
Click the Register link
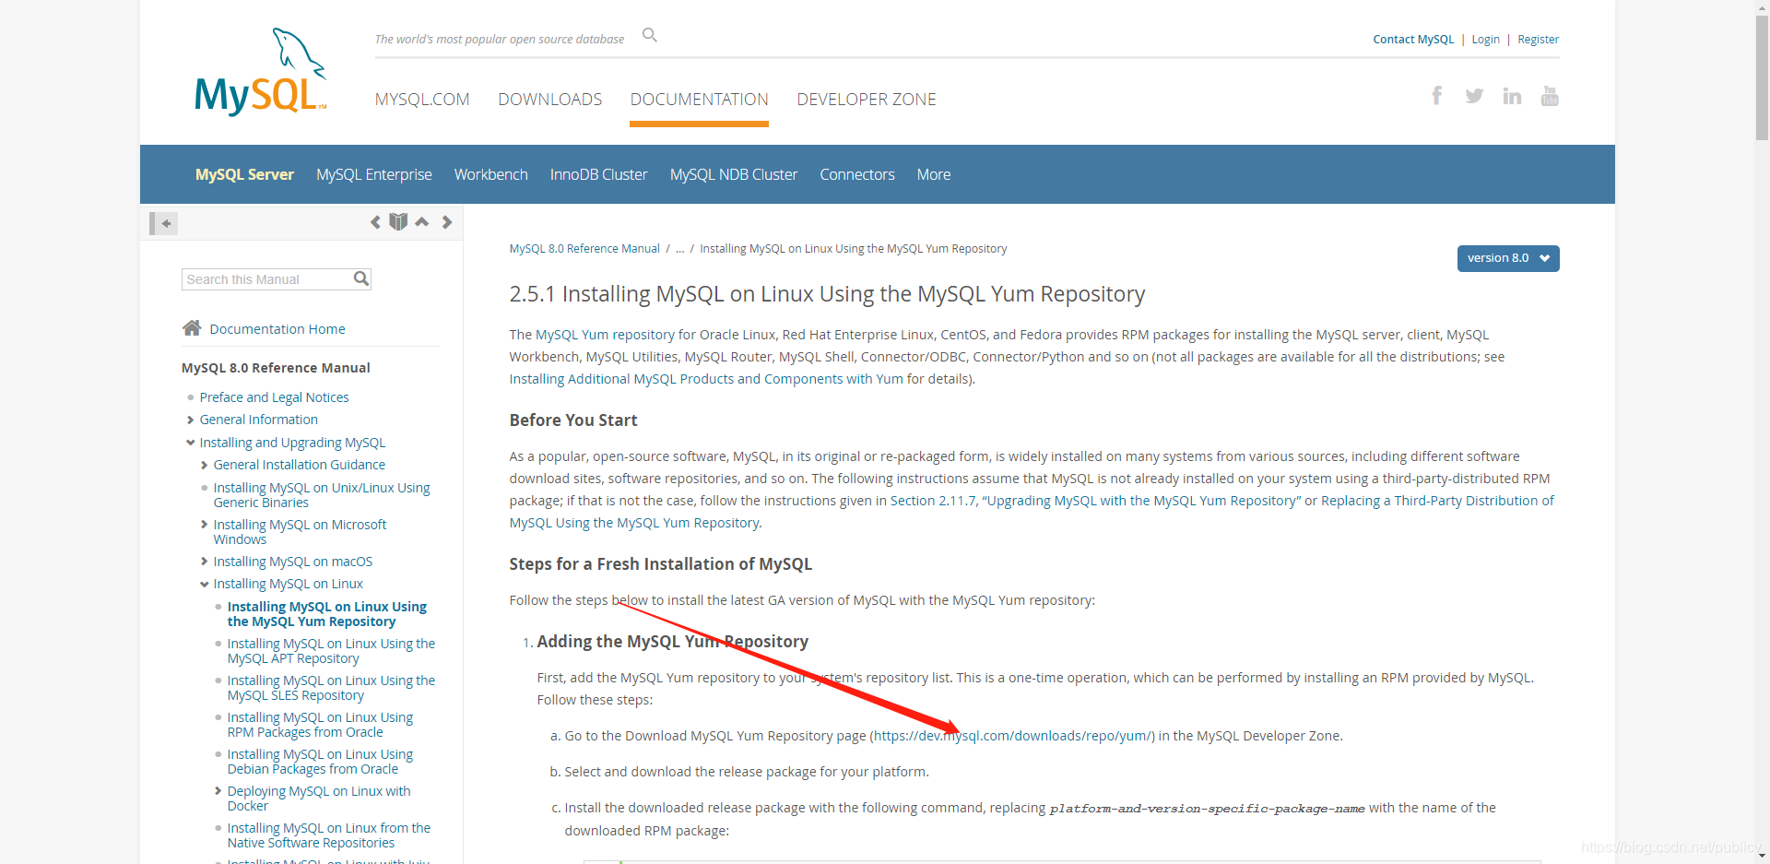[x=1539, y=40]
